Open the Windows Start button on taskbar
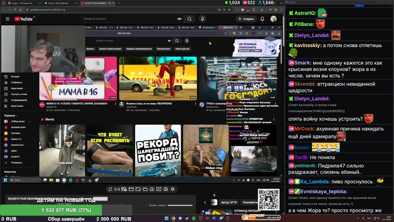 tap(167, 218)
